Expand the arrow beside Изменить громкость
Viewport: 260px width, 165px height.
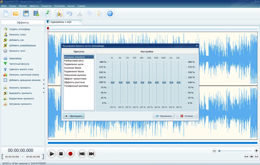44,88
